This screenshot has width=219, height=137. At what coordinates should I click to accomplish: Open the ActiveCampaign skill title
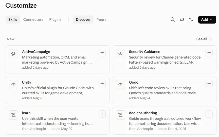click(x=36, y=52)
